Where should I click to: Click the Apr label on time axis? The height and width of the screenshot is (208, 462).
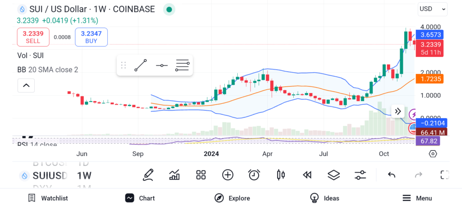(268, 154)
